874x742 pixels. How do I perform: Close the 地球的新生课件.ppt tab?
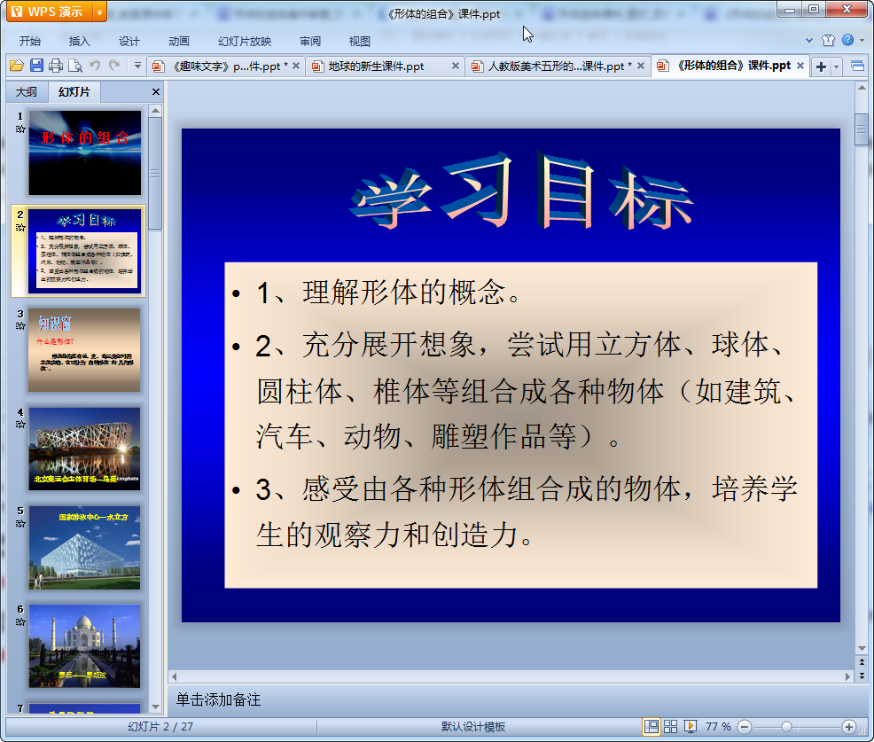point(456,66)
